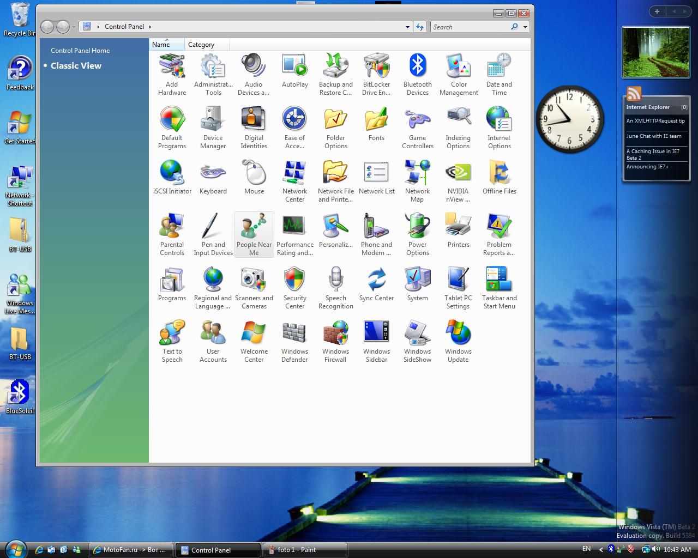Open Sync Center
The height and width of the screenshot is (558, 698).
(x=376, y=284)
